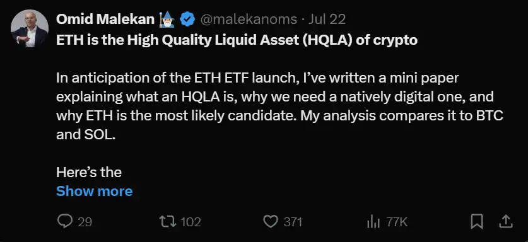Image resolution: width=528 pixels, height=242 pixels.
Task: Click the truncated "Here's the" line
Action: coord(89,172)
